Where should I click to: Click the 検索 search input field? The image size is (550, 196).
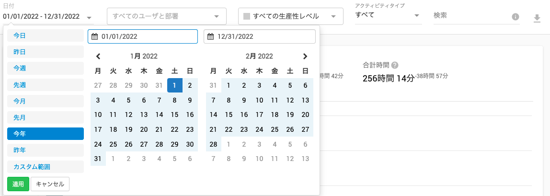click(x=470, y=16)
